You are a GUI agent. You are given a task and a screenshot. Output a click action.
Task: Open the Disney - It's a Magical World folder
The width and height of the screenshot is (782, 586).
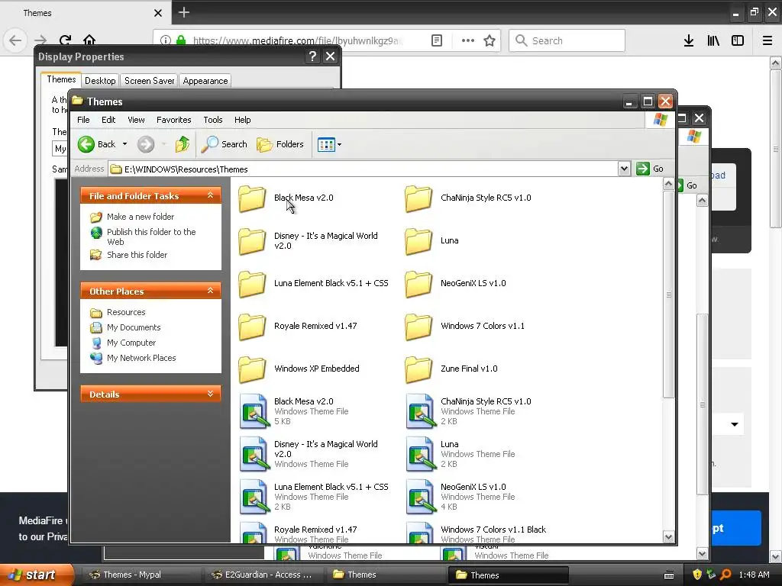309,240
